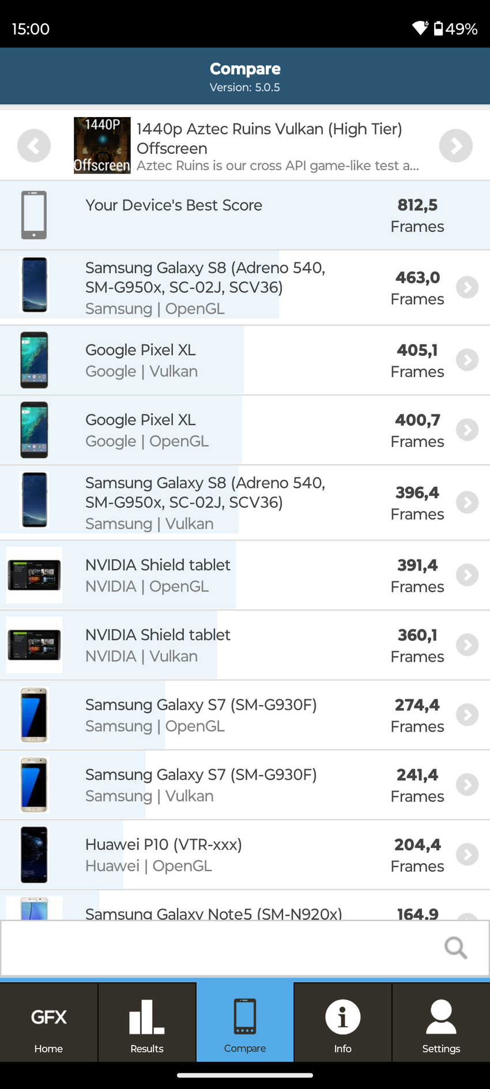The height and width of the screenshot is (1089, 490).
Task: Click NVIDIA Shield tablet Vulkan device image
Action: click(34, 645)
